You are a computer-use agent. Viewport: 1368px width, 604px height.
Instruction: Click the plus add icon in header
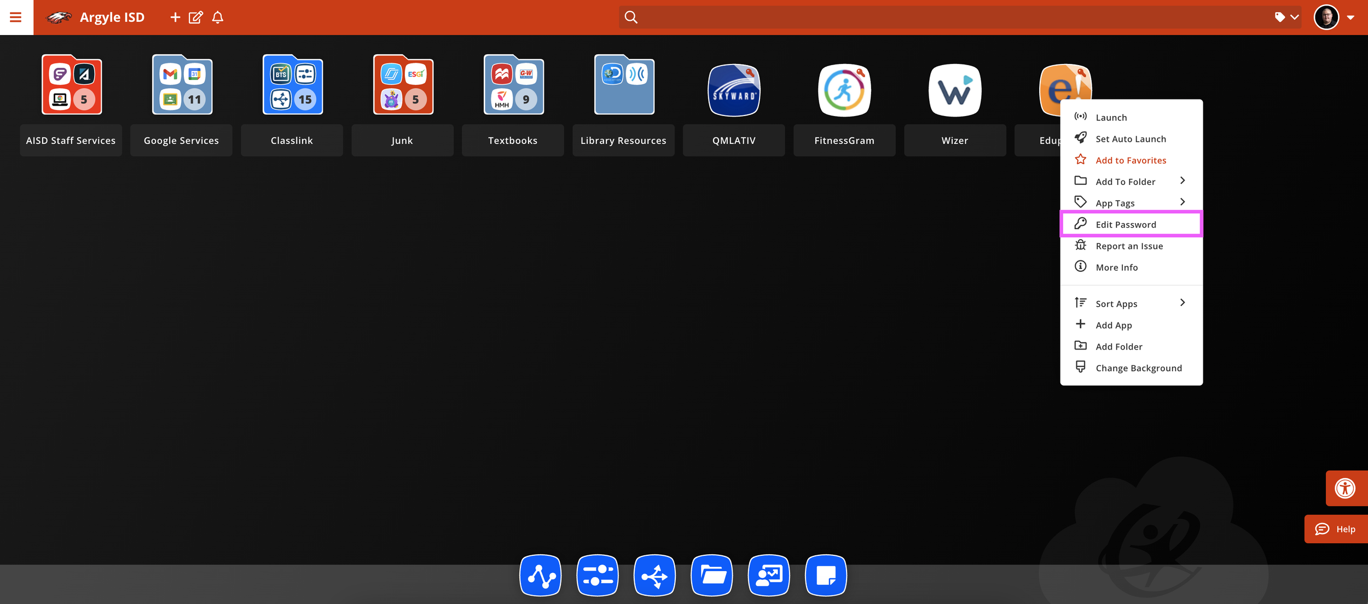click(x=175, y=18)
